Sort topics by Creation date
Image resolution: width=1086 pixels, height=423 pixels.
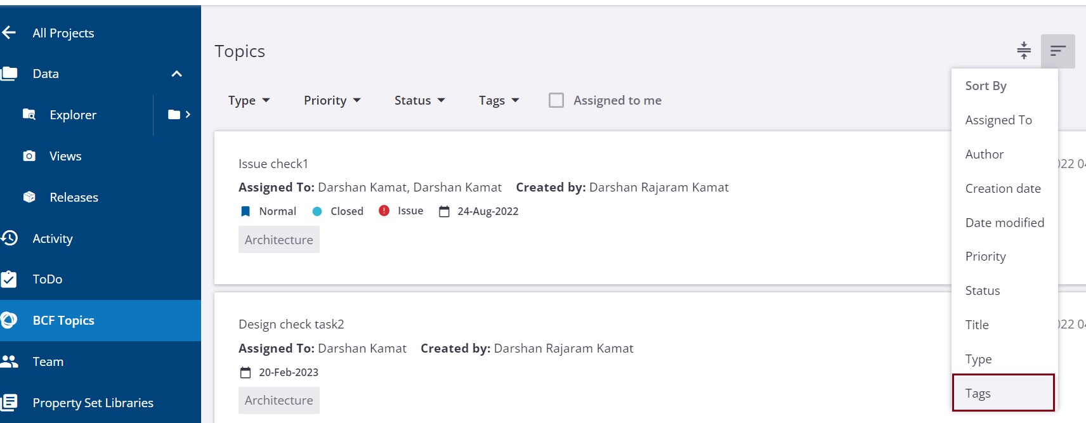tap(1003, 188)
